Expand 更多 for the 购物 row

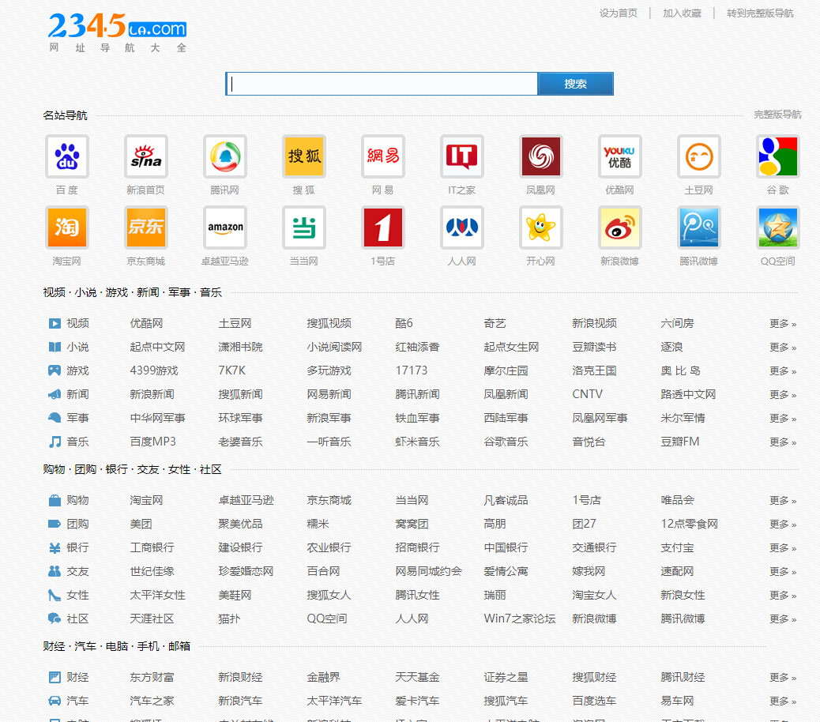pos(783,500)
